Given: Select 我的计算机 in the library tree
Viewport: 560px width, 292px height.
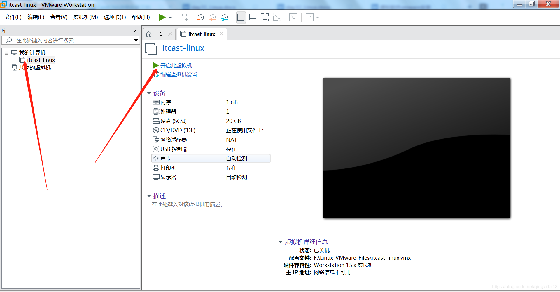Looking at the screenshot, I should pyautogui.click(x=32, y=53).
